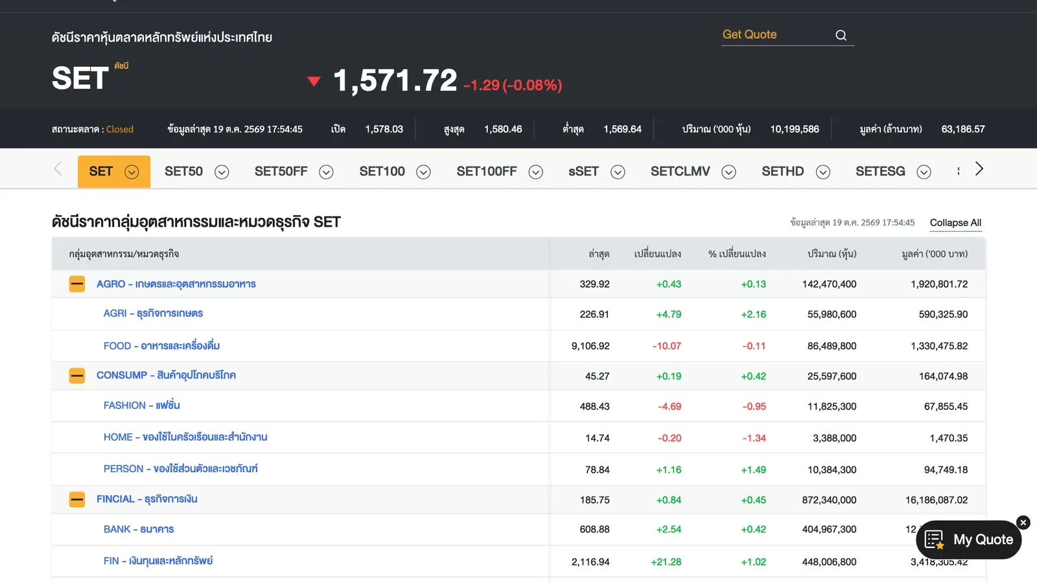Viewport: 1037px width, 583px height.
Task: Switch to the SET50FF tab
Action: click(x=281, y=172)
